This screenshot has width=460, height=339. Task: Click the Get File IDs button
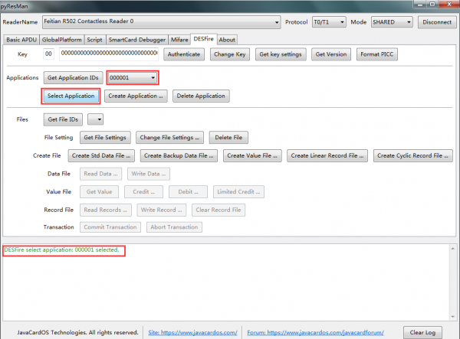pyautogui.click(x=63, y=119)
